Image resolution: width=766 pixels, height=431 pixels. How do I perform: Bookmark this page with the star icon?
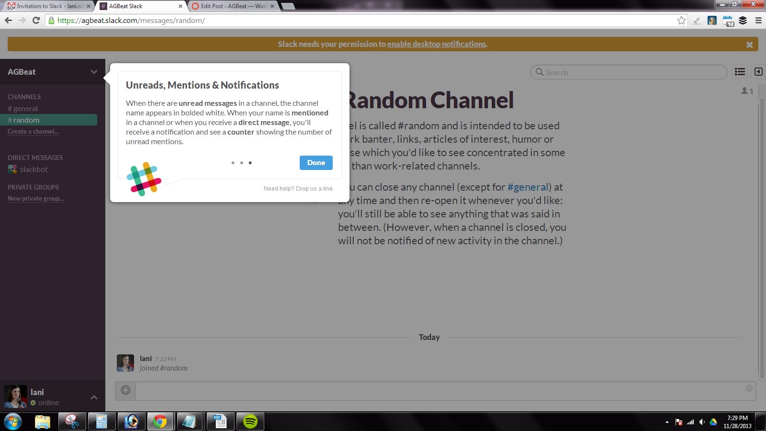(681, 20)
